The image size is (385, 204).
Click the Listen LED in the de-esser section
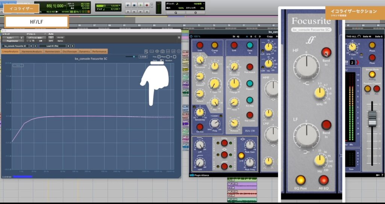(x=221, y=116)
